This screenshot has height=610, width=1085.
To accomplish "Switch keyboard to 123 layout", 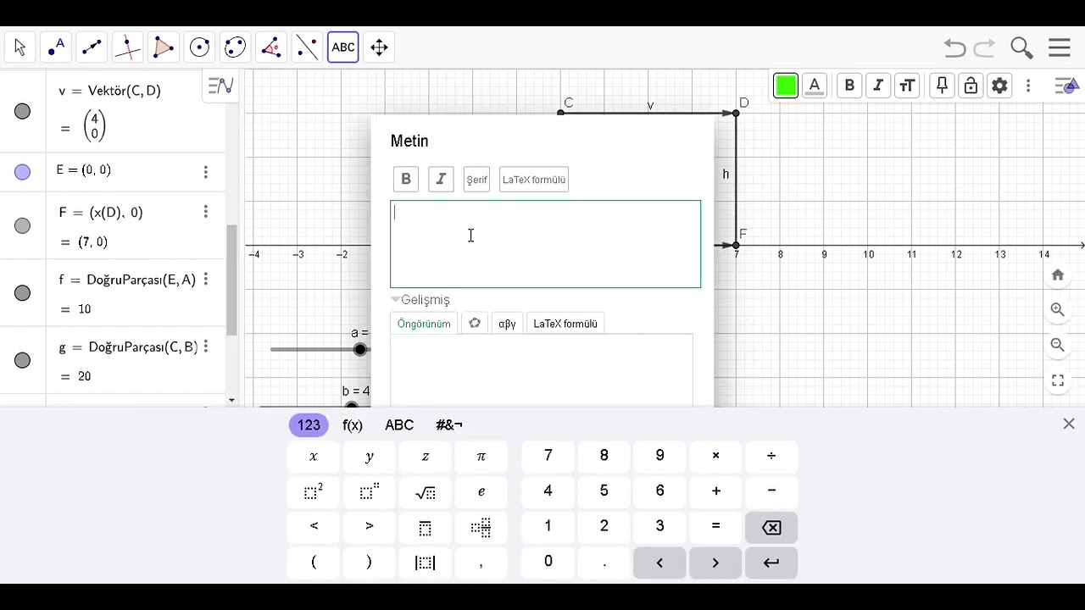I will click(x=309, y=425).
